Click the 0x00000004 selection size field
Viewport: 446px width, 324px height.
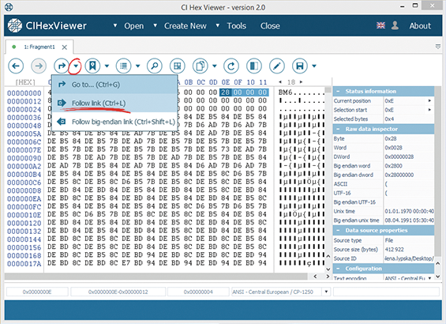198,292
